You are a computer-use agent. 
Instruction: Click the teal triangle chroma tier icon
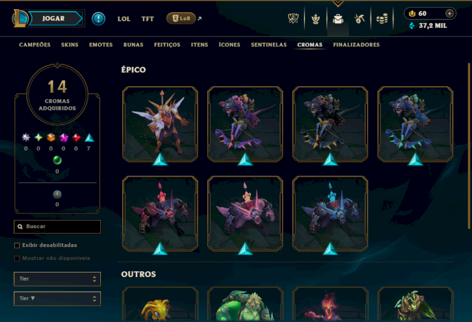[x=89, y=137]
